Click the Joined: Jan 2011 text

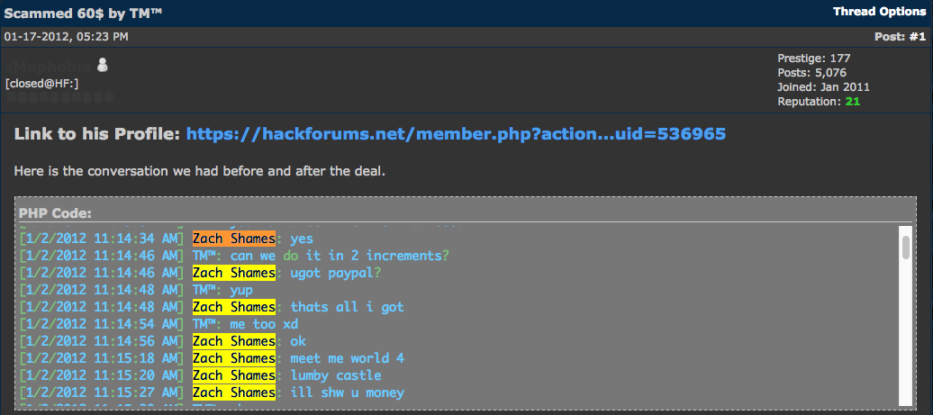(x=823, y=87)
